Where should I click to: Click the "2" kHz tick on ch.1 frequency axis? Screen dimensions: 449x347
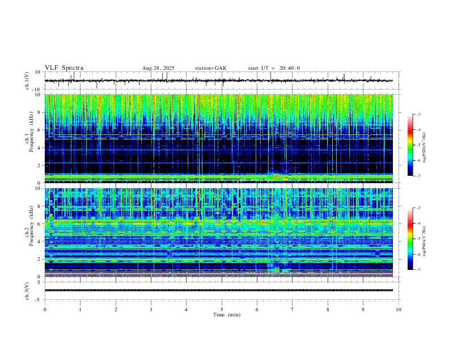coord(39,166)
